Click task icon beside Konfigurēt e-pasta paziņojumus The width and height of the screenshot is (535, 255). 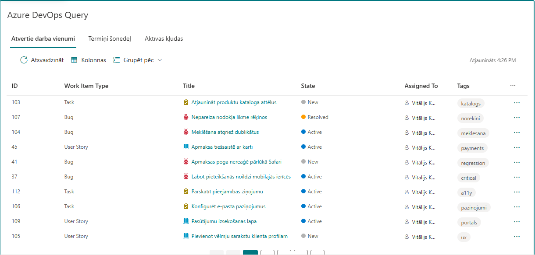point(185,206)
